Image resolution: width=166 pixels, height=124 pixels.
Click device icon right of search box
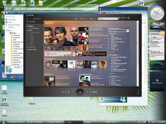pyautogui.click(x=120, y=18)
